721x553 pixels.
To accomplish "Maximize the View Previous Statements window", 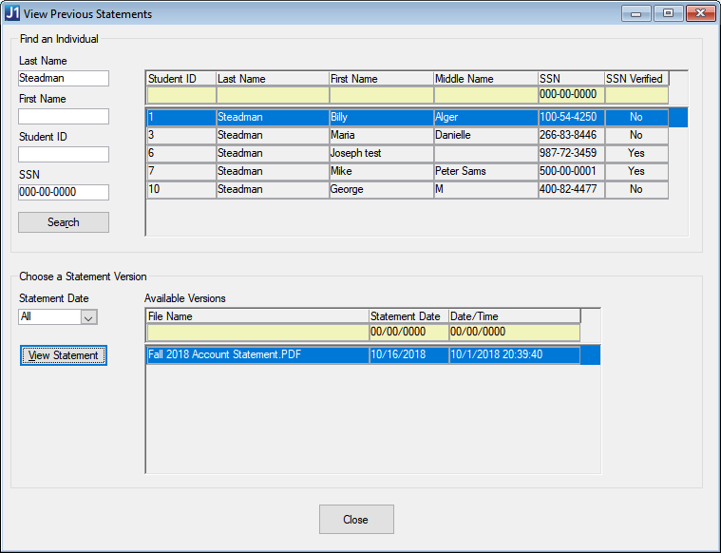I will (668, 13).
